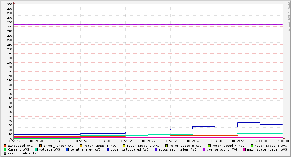The height and width of the screenshot is (157, 291).
Task: Click the 18:59:55 time axis label
Action: click(x=148, y=141)
